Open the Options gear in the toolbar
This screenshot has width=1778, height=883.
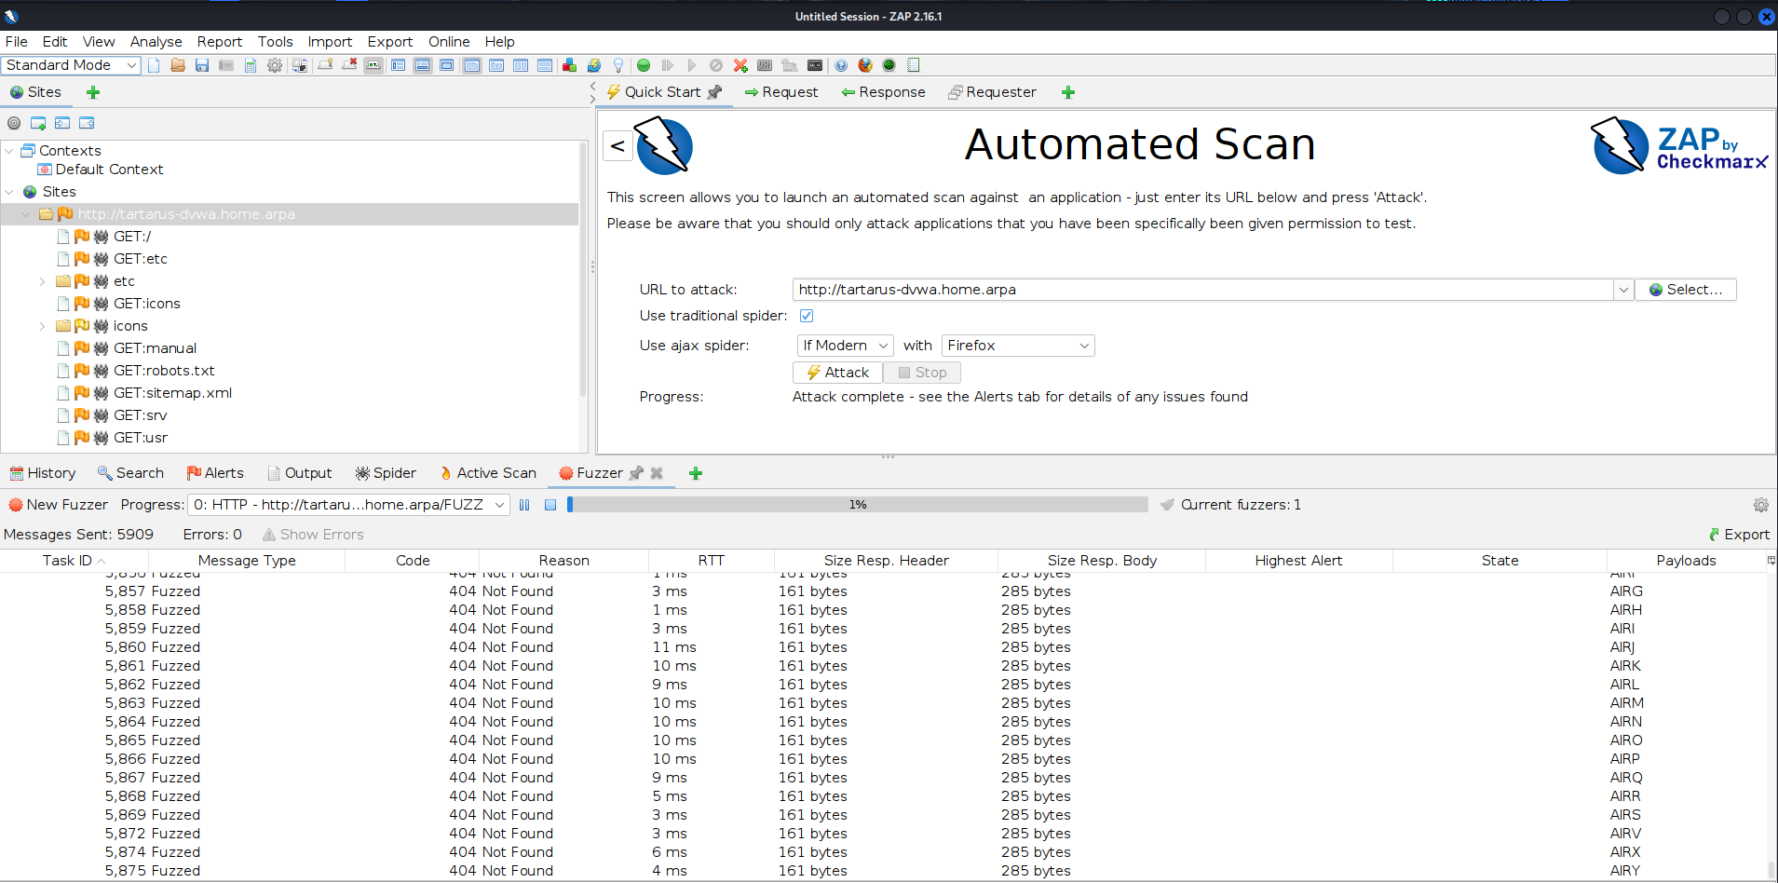(x=275, y=65)
